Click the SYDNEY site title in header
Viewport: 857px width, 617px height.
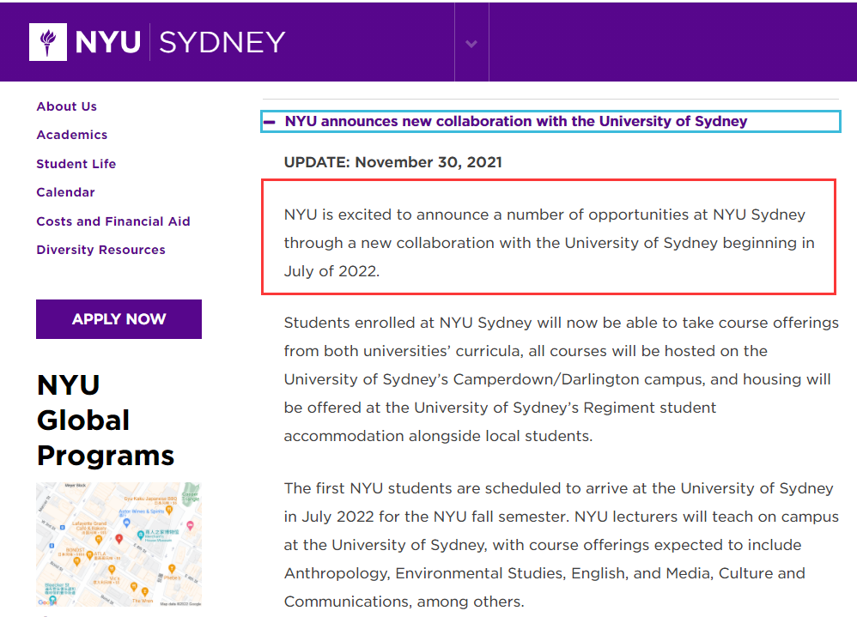click(x=222, y=42)
